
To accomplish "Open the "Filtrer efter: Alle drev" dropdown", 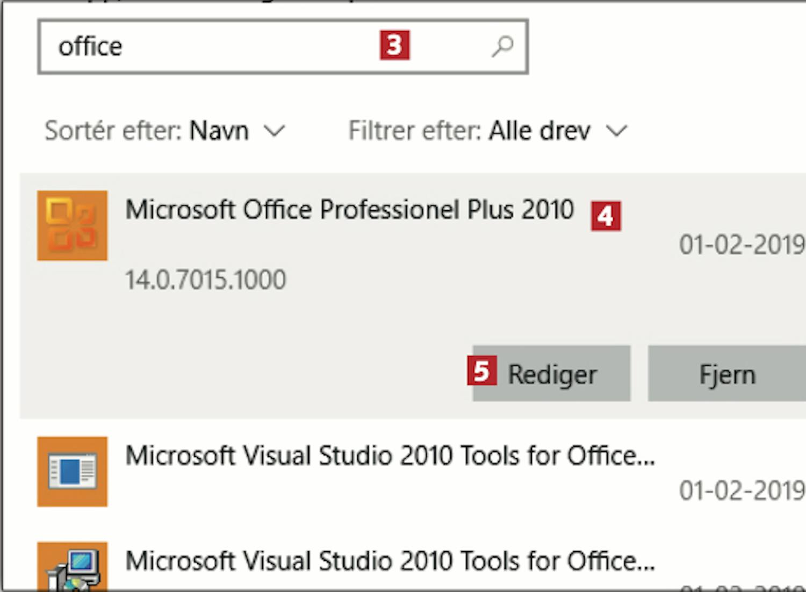I will click(x=488, y=131).
